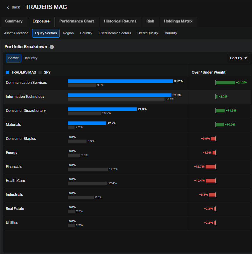
Task: Select the Utilities row label
Action: 12,223
